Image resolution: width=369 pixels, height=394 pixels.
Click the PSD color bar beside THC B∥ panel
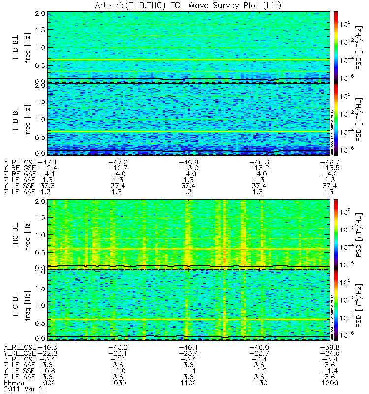point(336,305)
